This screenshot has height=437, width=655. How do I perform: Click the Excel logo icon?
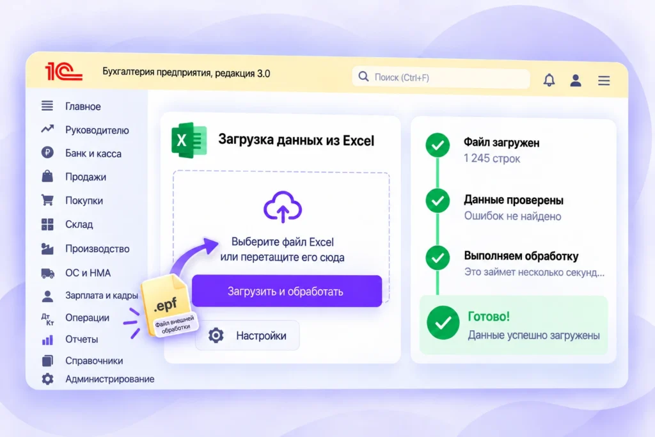point(189,140)
